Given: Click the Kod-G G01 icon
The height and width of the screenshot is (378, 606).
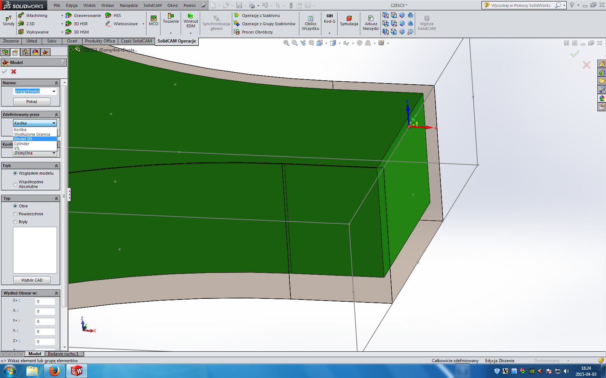Looking at the screenshot, I should (x=330, y=19).
